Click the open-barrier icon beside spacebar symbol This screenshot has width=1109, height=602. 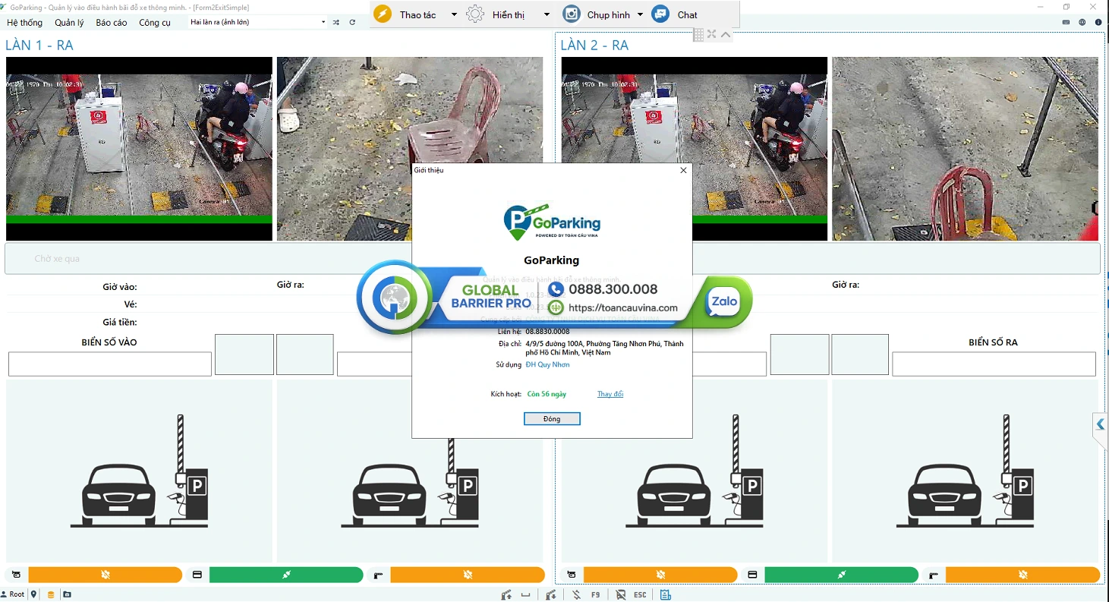[x=506, y=594]
